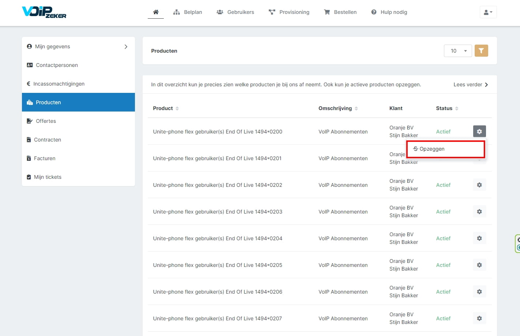The width and height of the screenshot is (520, 336).
Task: Click Oranje BV in 1494*0203 row
Action: pyautogui.click(x=402, y=208)
